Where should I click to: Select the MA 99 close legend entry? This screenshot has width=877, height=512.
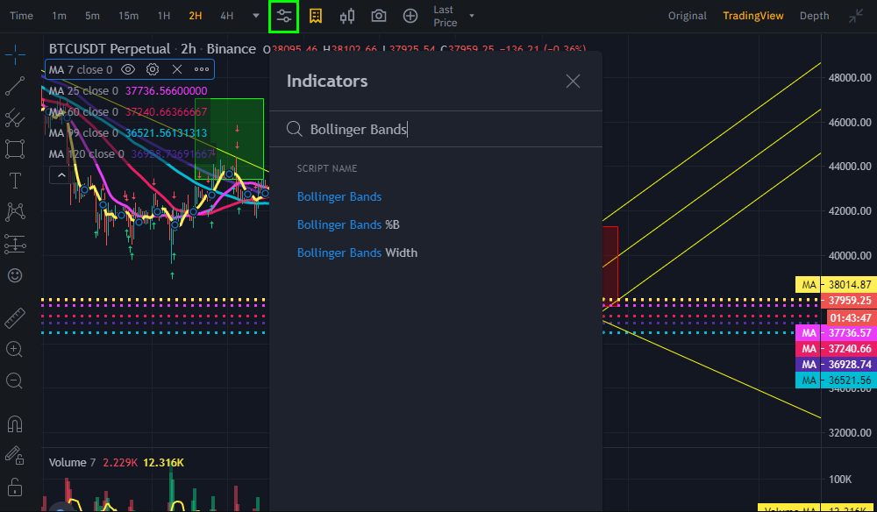(x=83, y=133)
